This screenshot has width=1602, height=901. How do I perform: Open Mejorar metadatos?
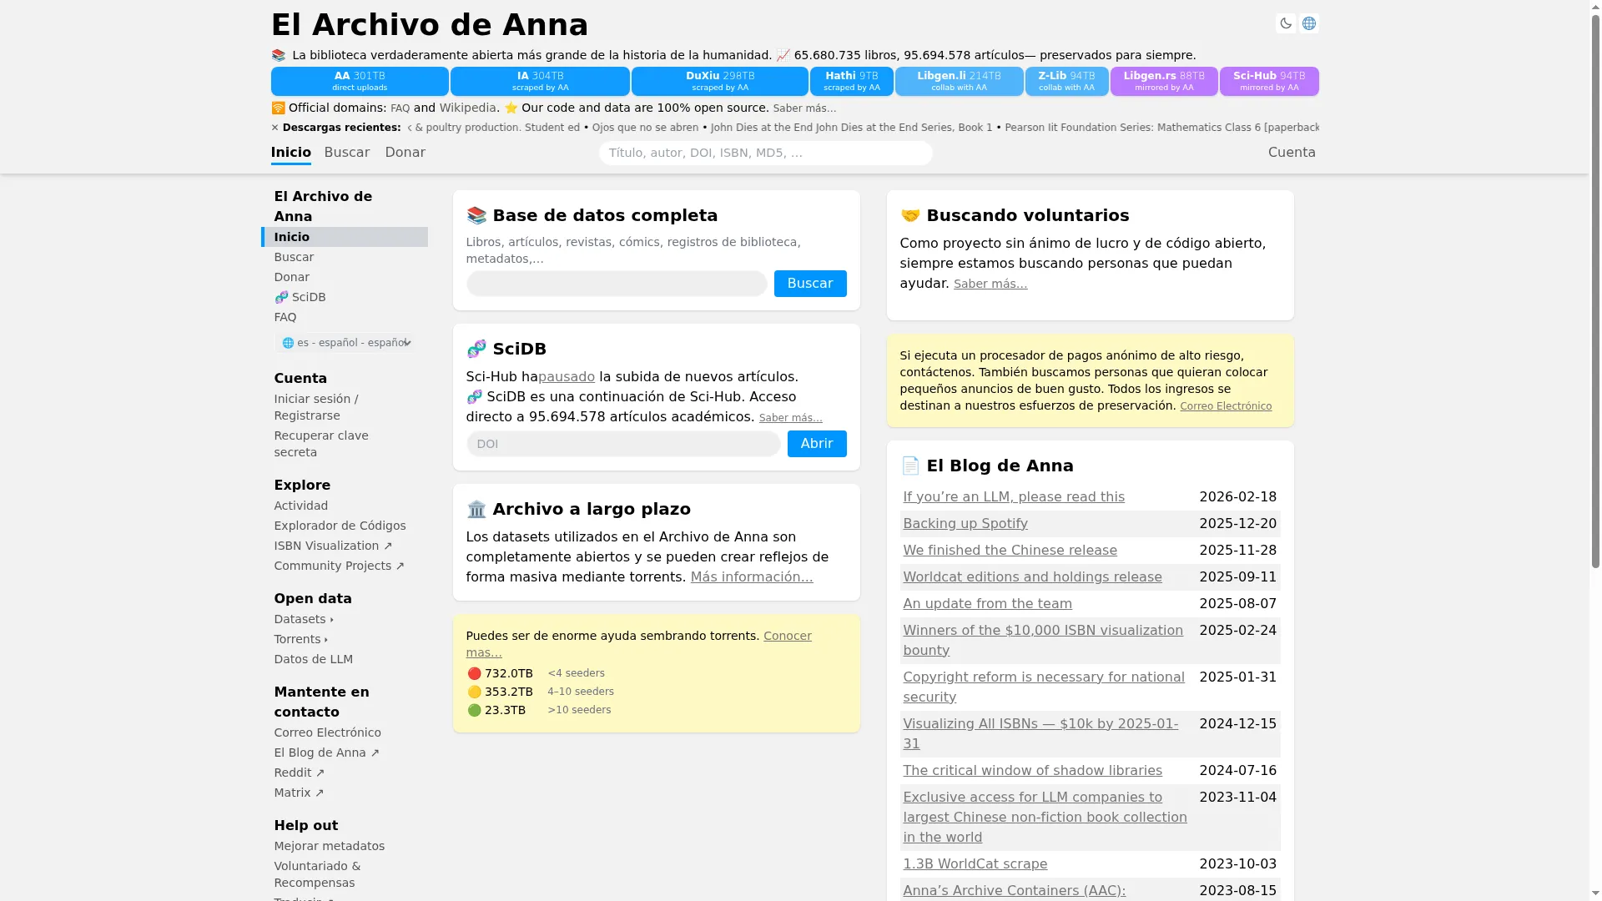tap(330, 846)
